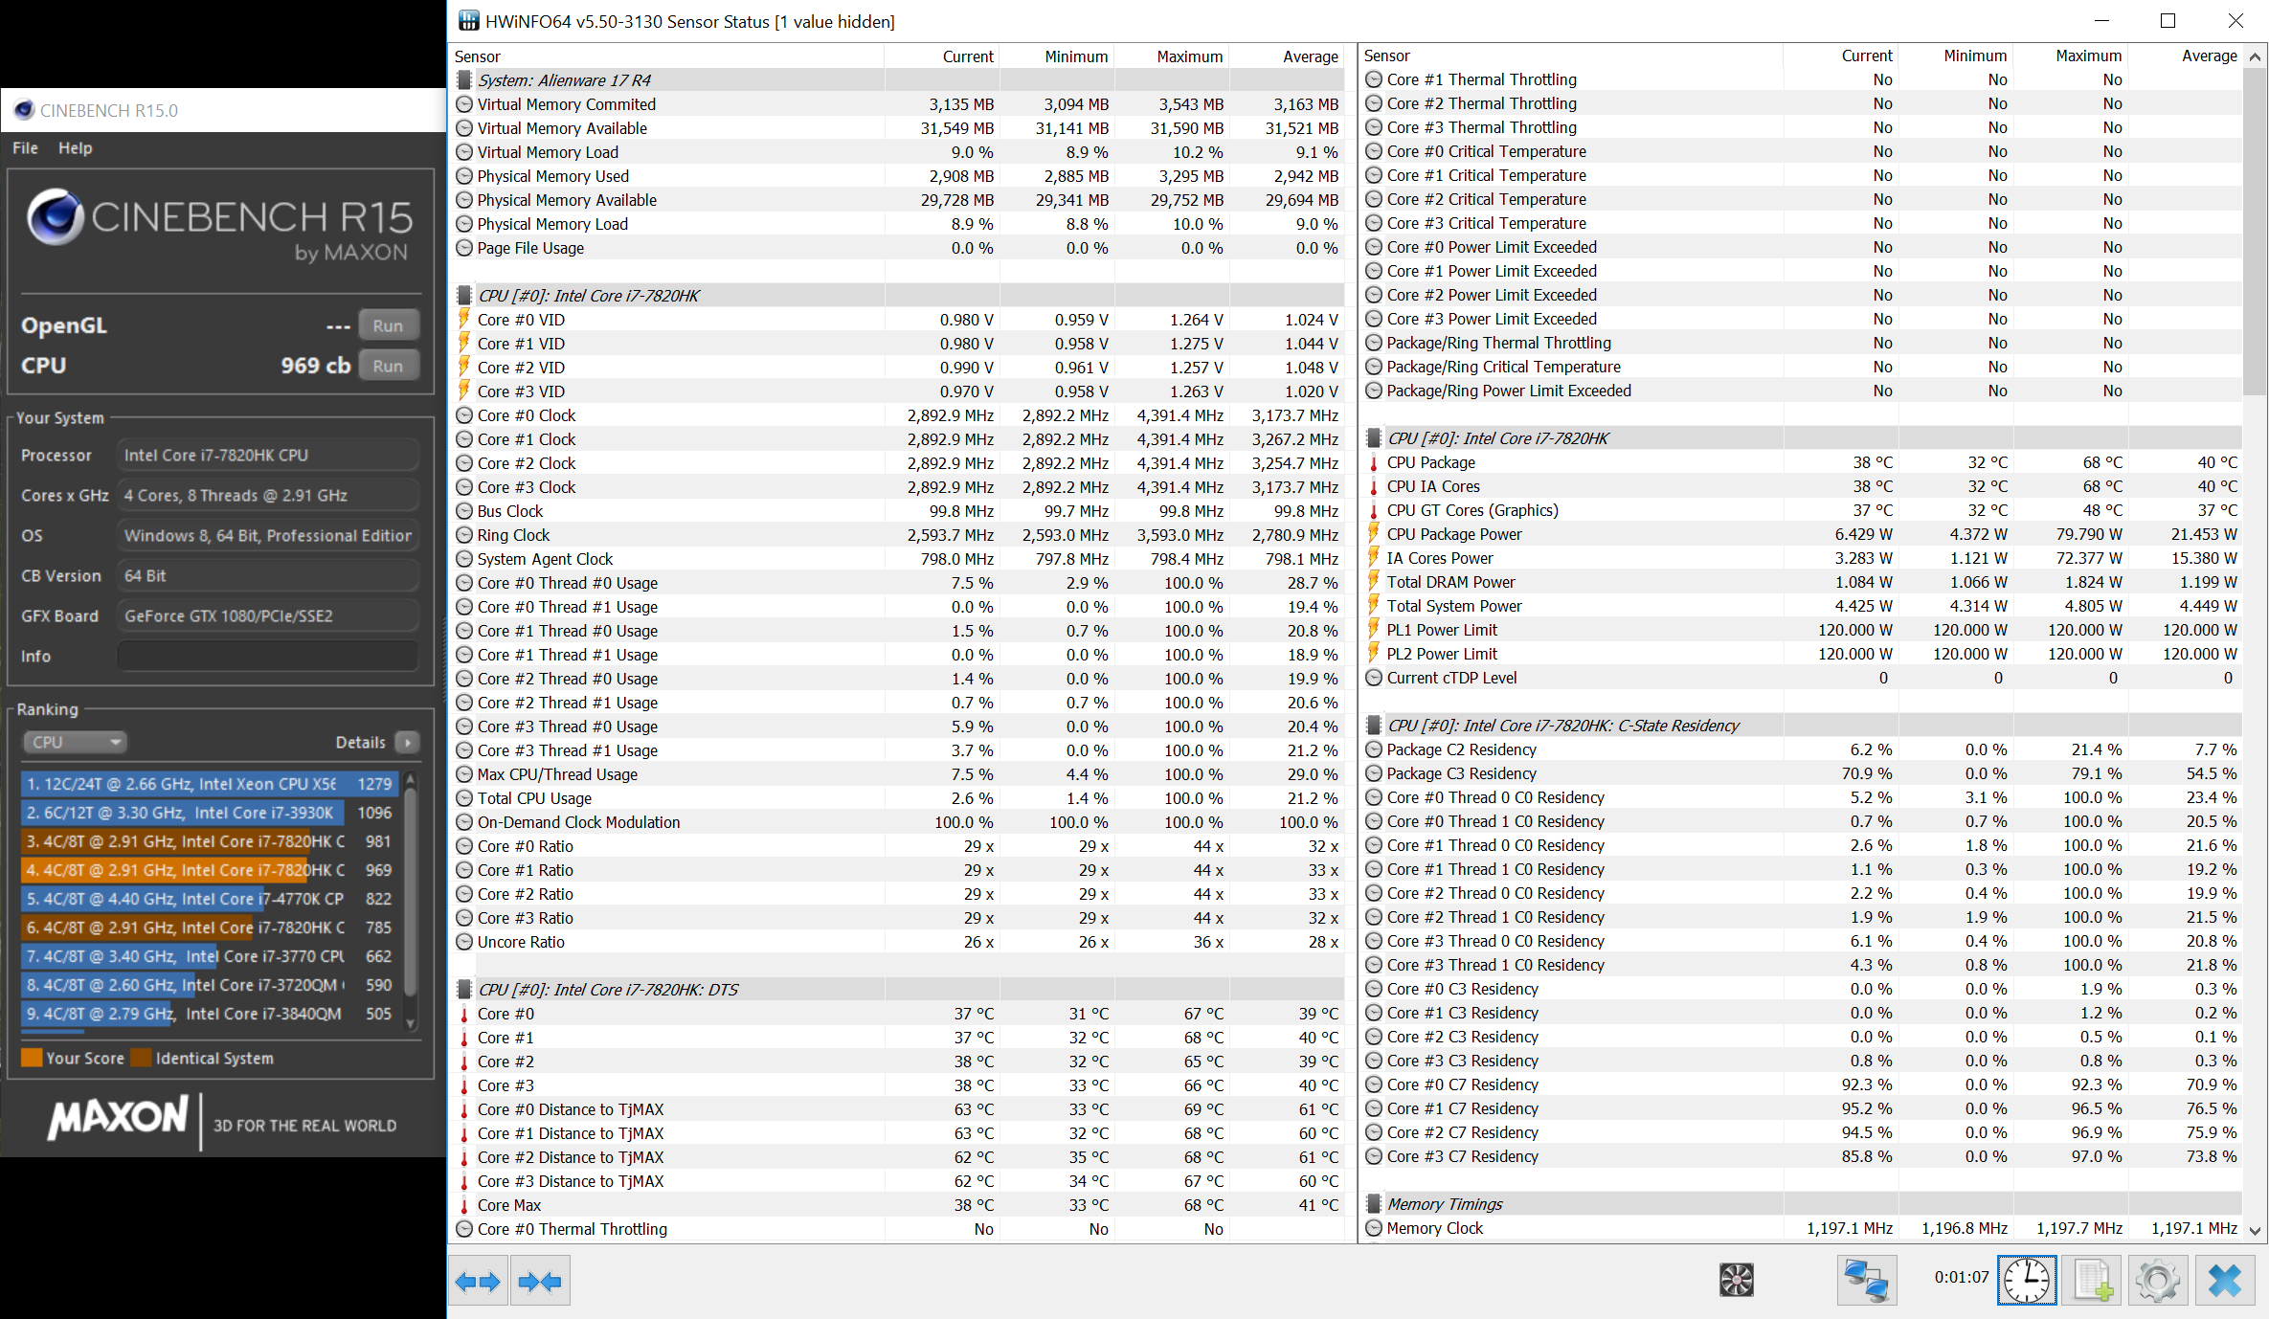Click the CINEBENCH R15.0 title bar icon
The image size is (2269, 1319).
click(x=24, y=110)
